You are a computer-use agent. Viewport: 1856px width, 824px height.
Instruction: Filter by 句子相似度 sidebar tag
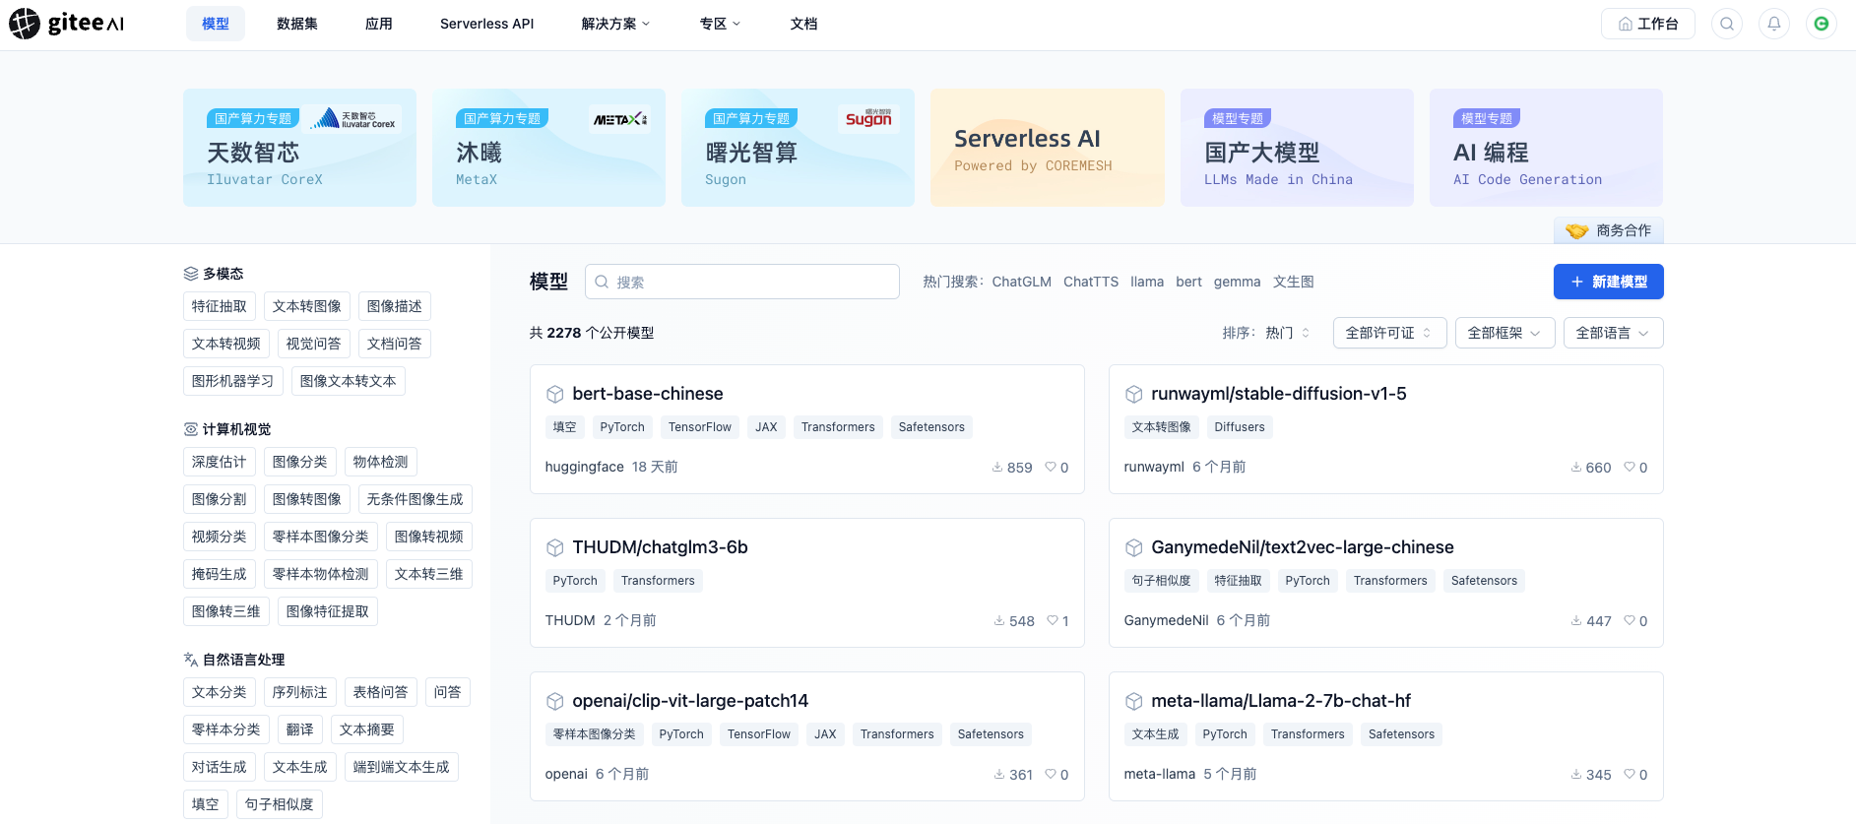280,804
